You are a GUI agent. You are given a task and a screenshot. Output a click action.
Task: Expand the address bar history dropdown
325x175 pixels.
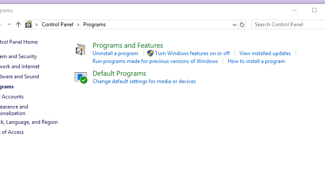pyautogui.click(x=234, y=25)
